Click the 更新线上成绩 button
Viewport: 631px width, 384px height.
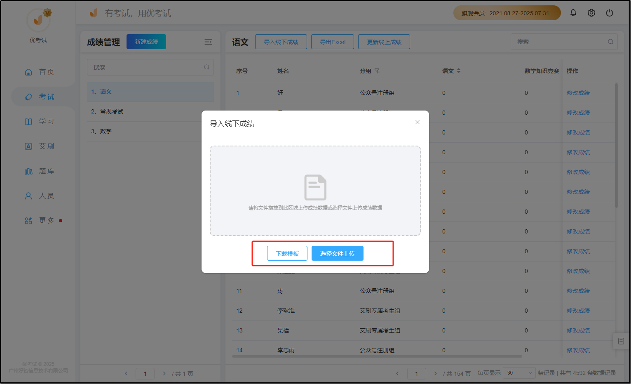[384, 42]
